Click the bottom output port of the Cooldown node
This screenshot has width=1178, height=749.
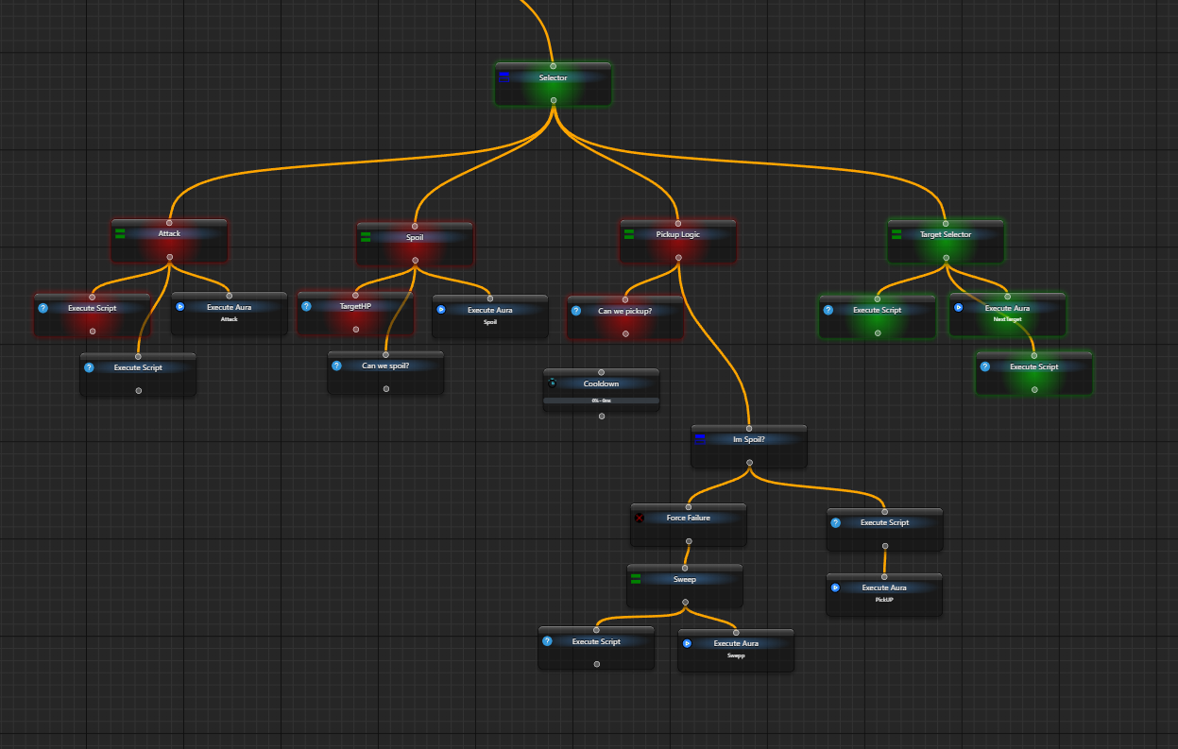(x=602, y=416)
